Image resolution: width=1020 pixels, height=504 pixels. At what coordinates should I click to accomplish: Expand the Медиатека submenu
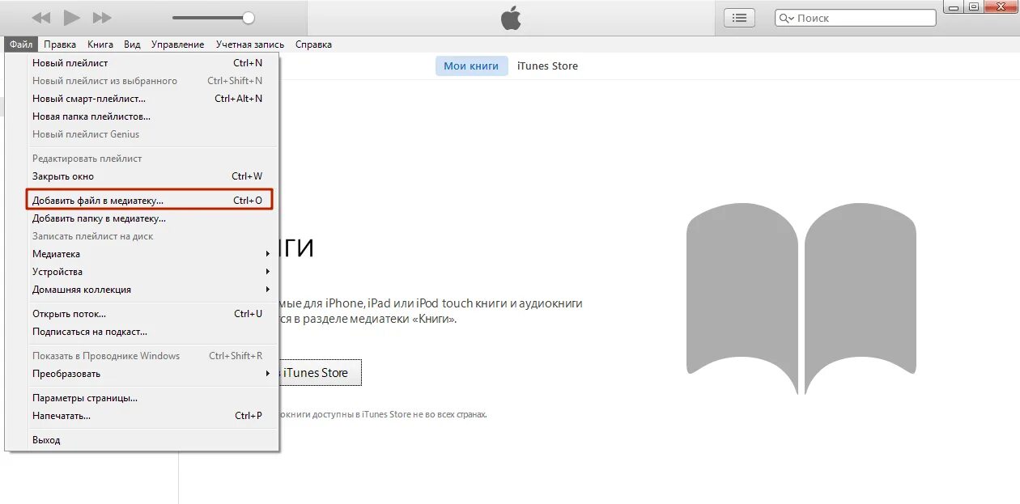click(x=152, y=254)
